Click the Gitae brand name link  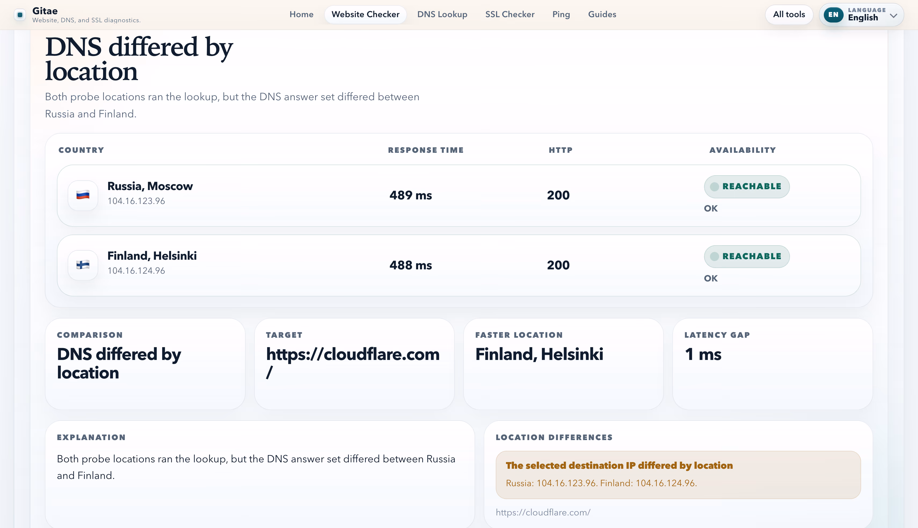(x=45, y=11)
